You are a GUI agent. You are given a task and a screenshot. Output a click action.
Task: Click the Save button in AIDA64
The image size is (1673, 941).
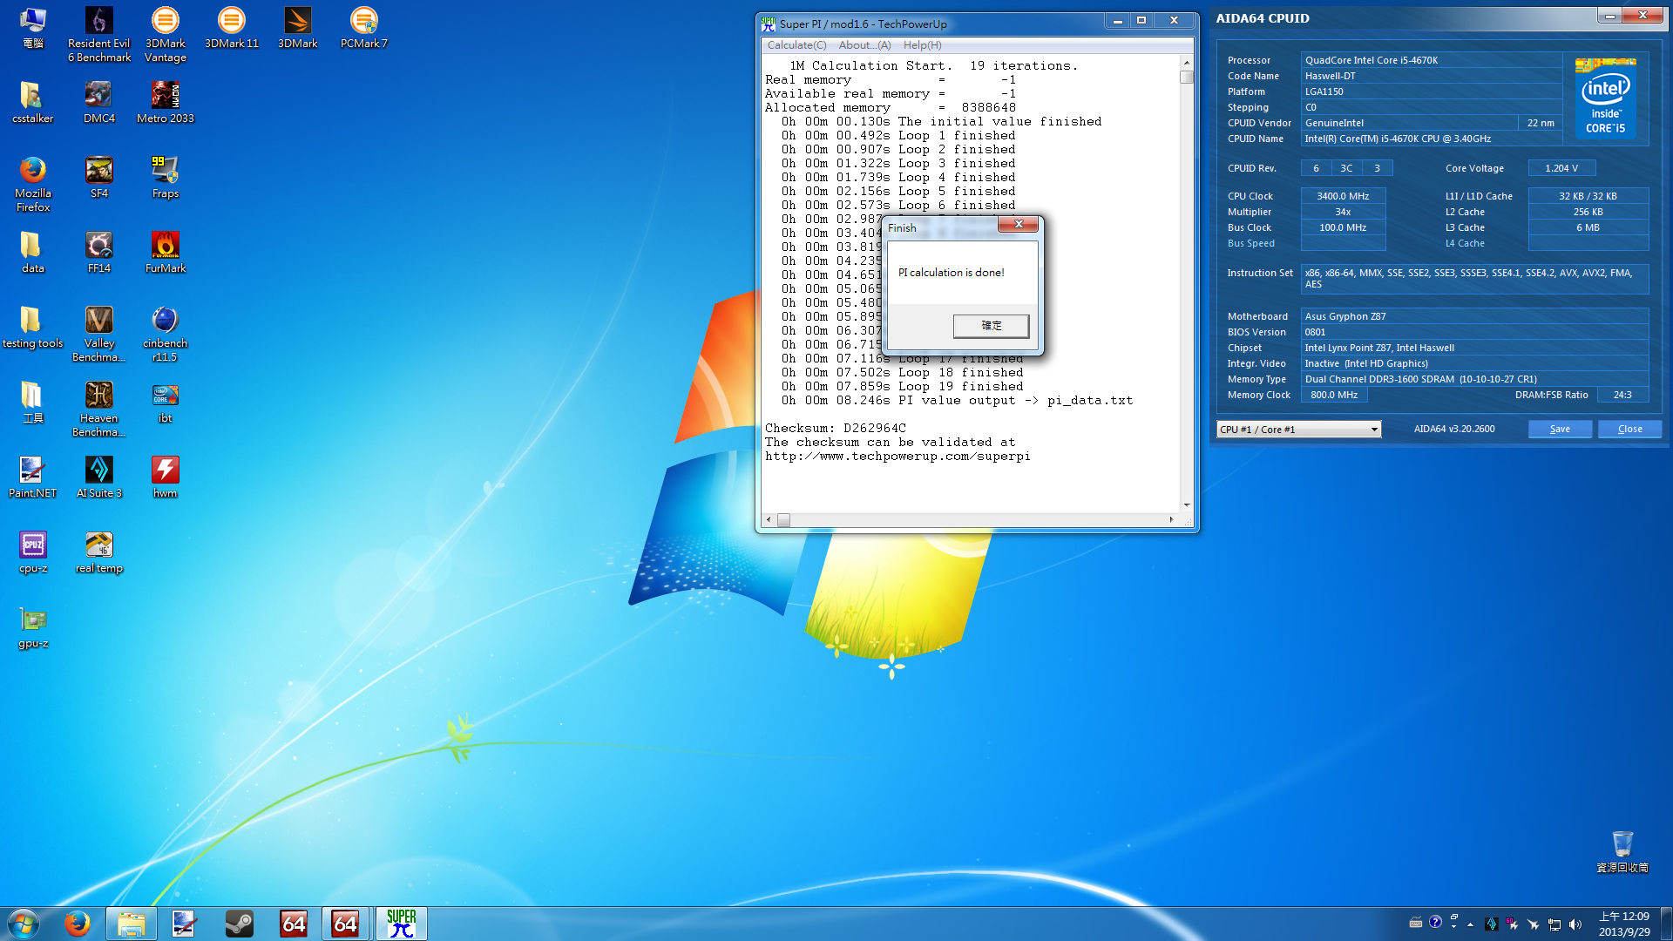pyautogui.click(x=1560, y=430)
